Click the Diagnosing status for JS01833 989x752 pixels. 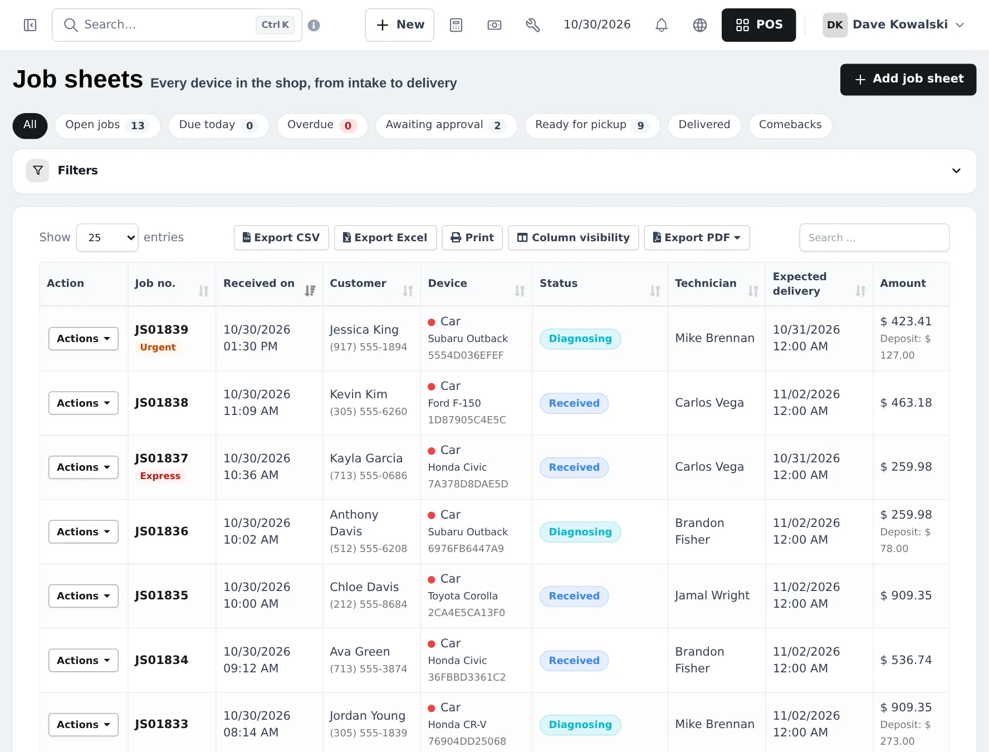580,725
